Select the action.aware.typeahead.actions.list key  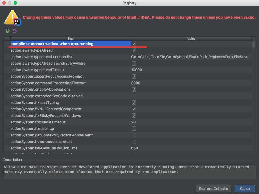click(41, 57)
